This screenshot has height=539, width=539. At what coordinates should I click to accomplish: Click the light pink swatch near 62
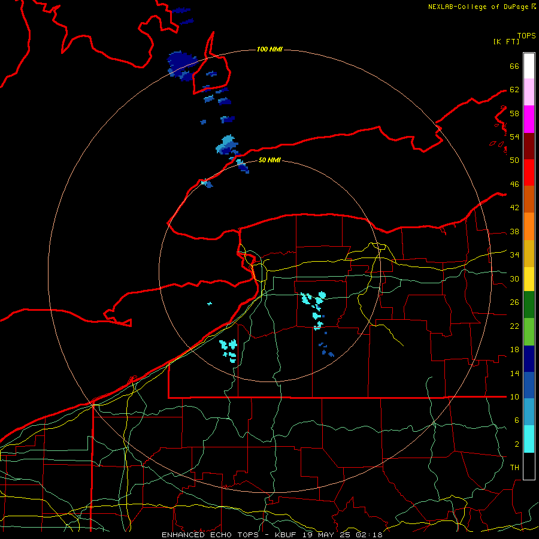tap(529, 92)
